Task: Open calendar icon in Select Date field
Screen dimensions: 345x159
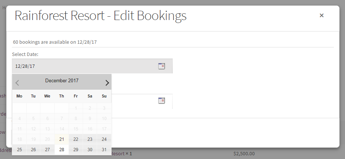Action: click(161, 66)
